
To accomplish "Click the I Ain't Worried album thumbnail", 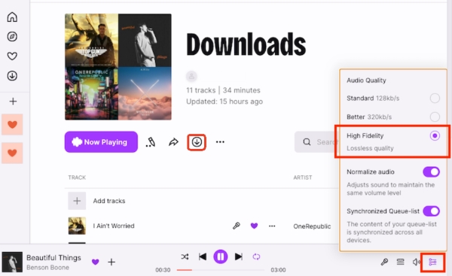I will (x=77, y=226).
